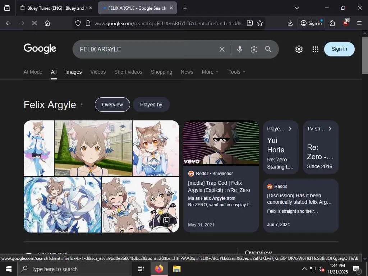Open tracking protection shield icon
Image resolution: width=368 pixels, height=276 pixels.
tap(78, 23)
